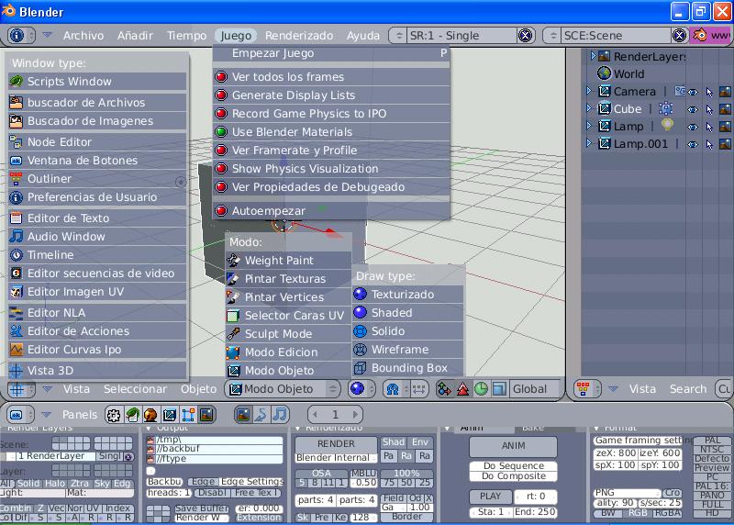Screen dimensions: 734x525
Task: Open Logic context in the Panels header
Action: click(x=113, y=415)
